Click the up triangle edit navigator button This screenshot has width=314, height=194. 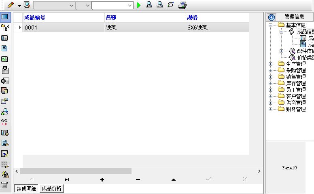(174, 179)
